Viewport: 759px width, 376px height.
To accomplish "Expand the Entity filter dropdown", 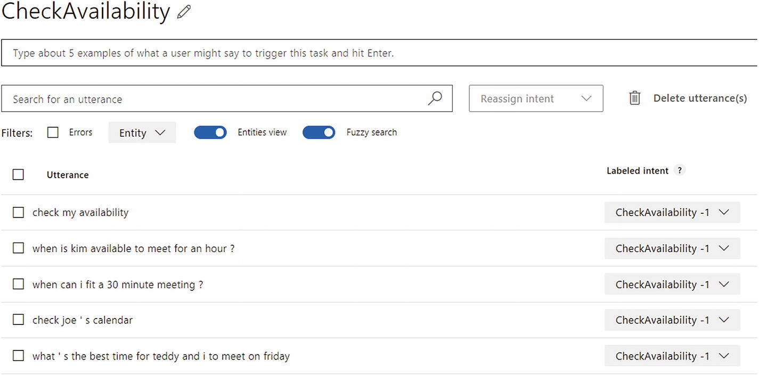I will point(142,133).
